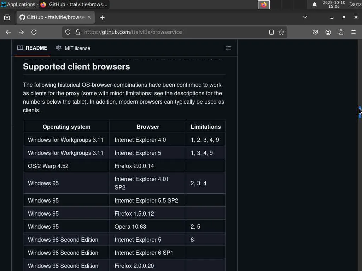Click the limitations cell reading 1, 3, 4, 9
362x271 pixels.
point(206,153)
